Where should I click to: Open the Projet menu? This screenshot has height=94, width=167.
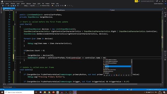click(18, 3)
